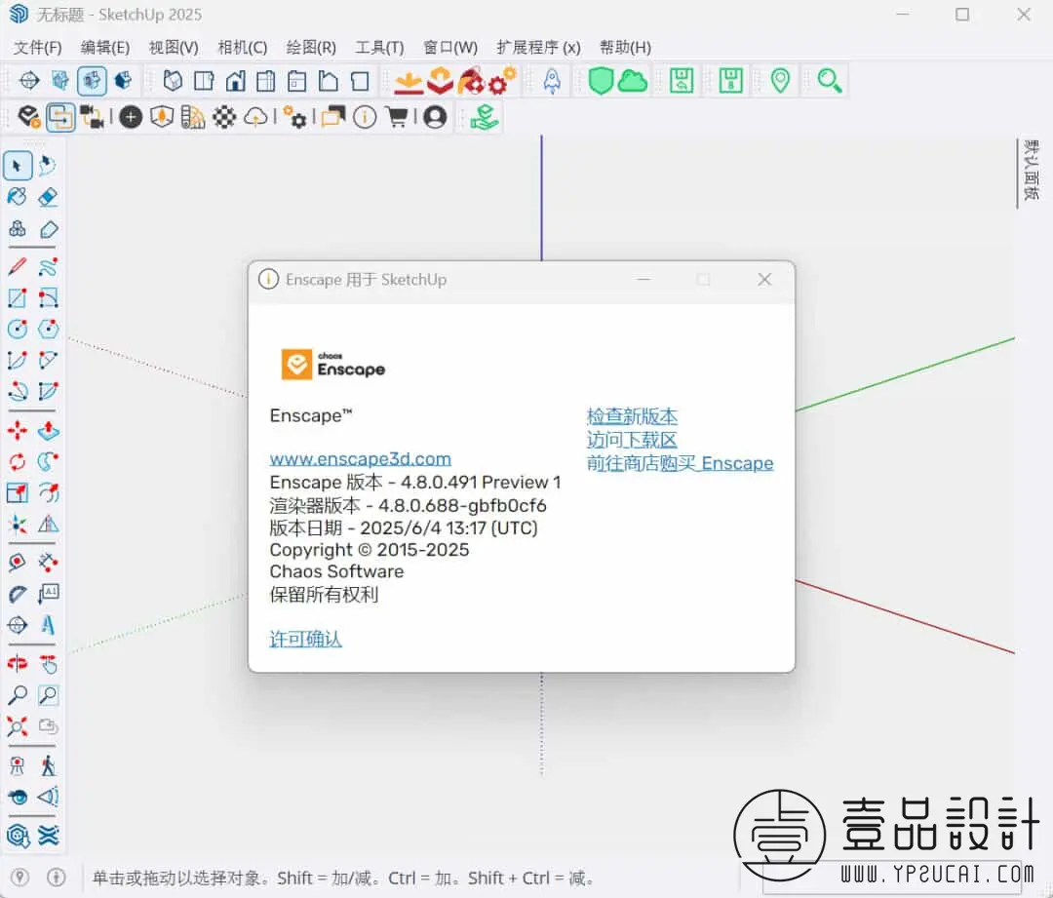Open the 扩展程序(x) menu
Image resolution: width=1053 pixels, height=898 pixels.
click(538, 47)
